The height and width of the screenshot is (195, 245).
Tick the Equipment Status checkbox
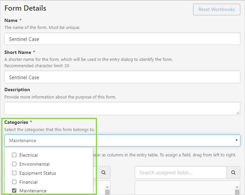tap(14, 173)
